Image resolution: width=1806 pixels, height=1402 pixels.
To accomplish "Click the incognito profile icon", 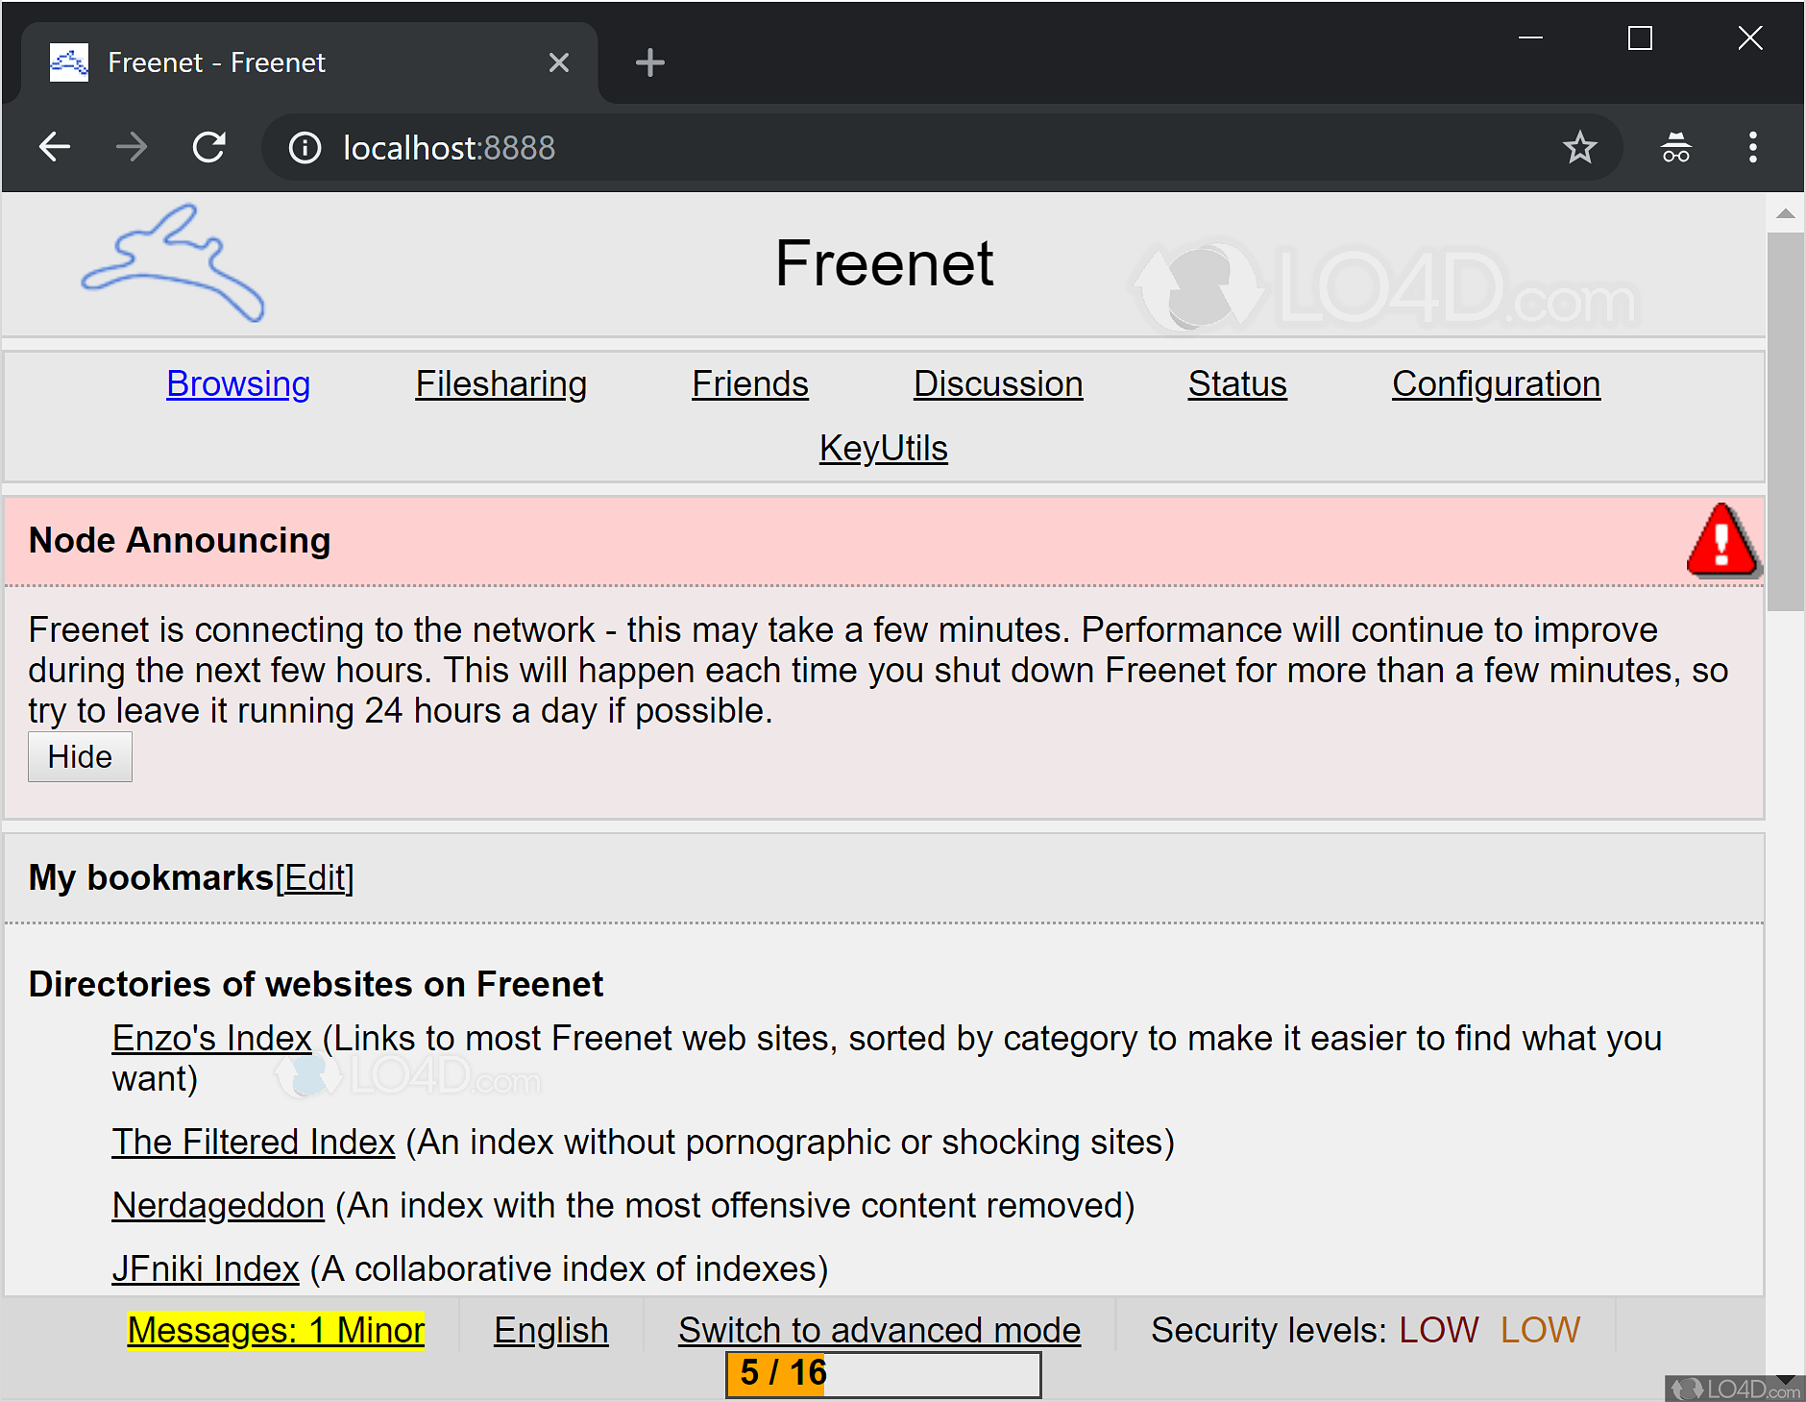I will click(x=1675, y=147).
